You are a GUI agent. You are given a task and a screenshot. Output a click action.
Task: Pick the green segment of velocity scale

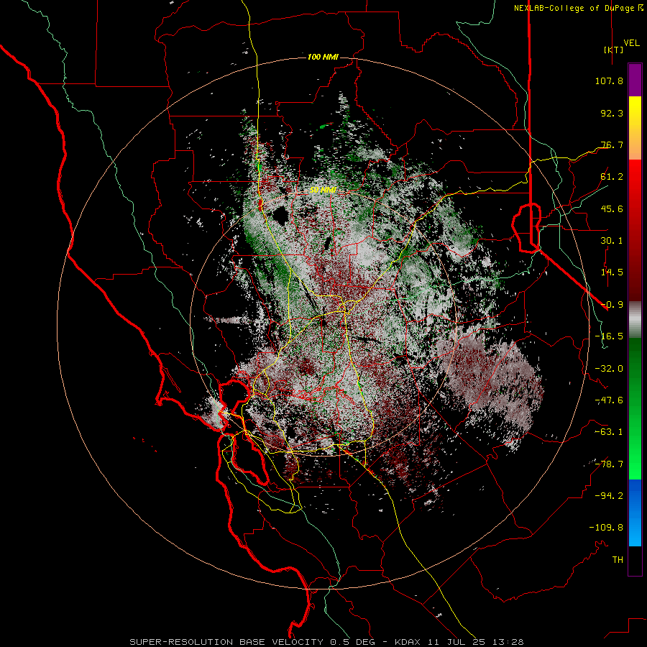coord(635,408)
